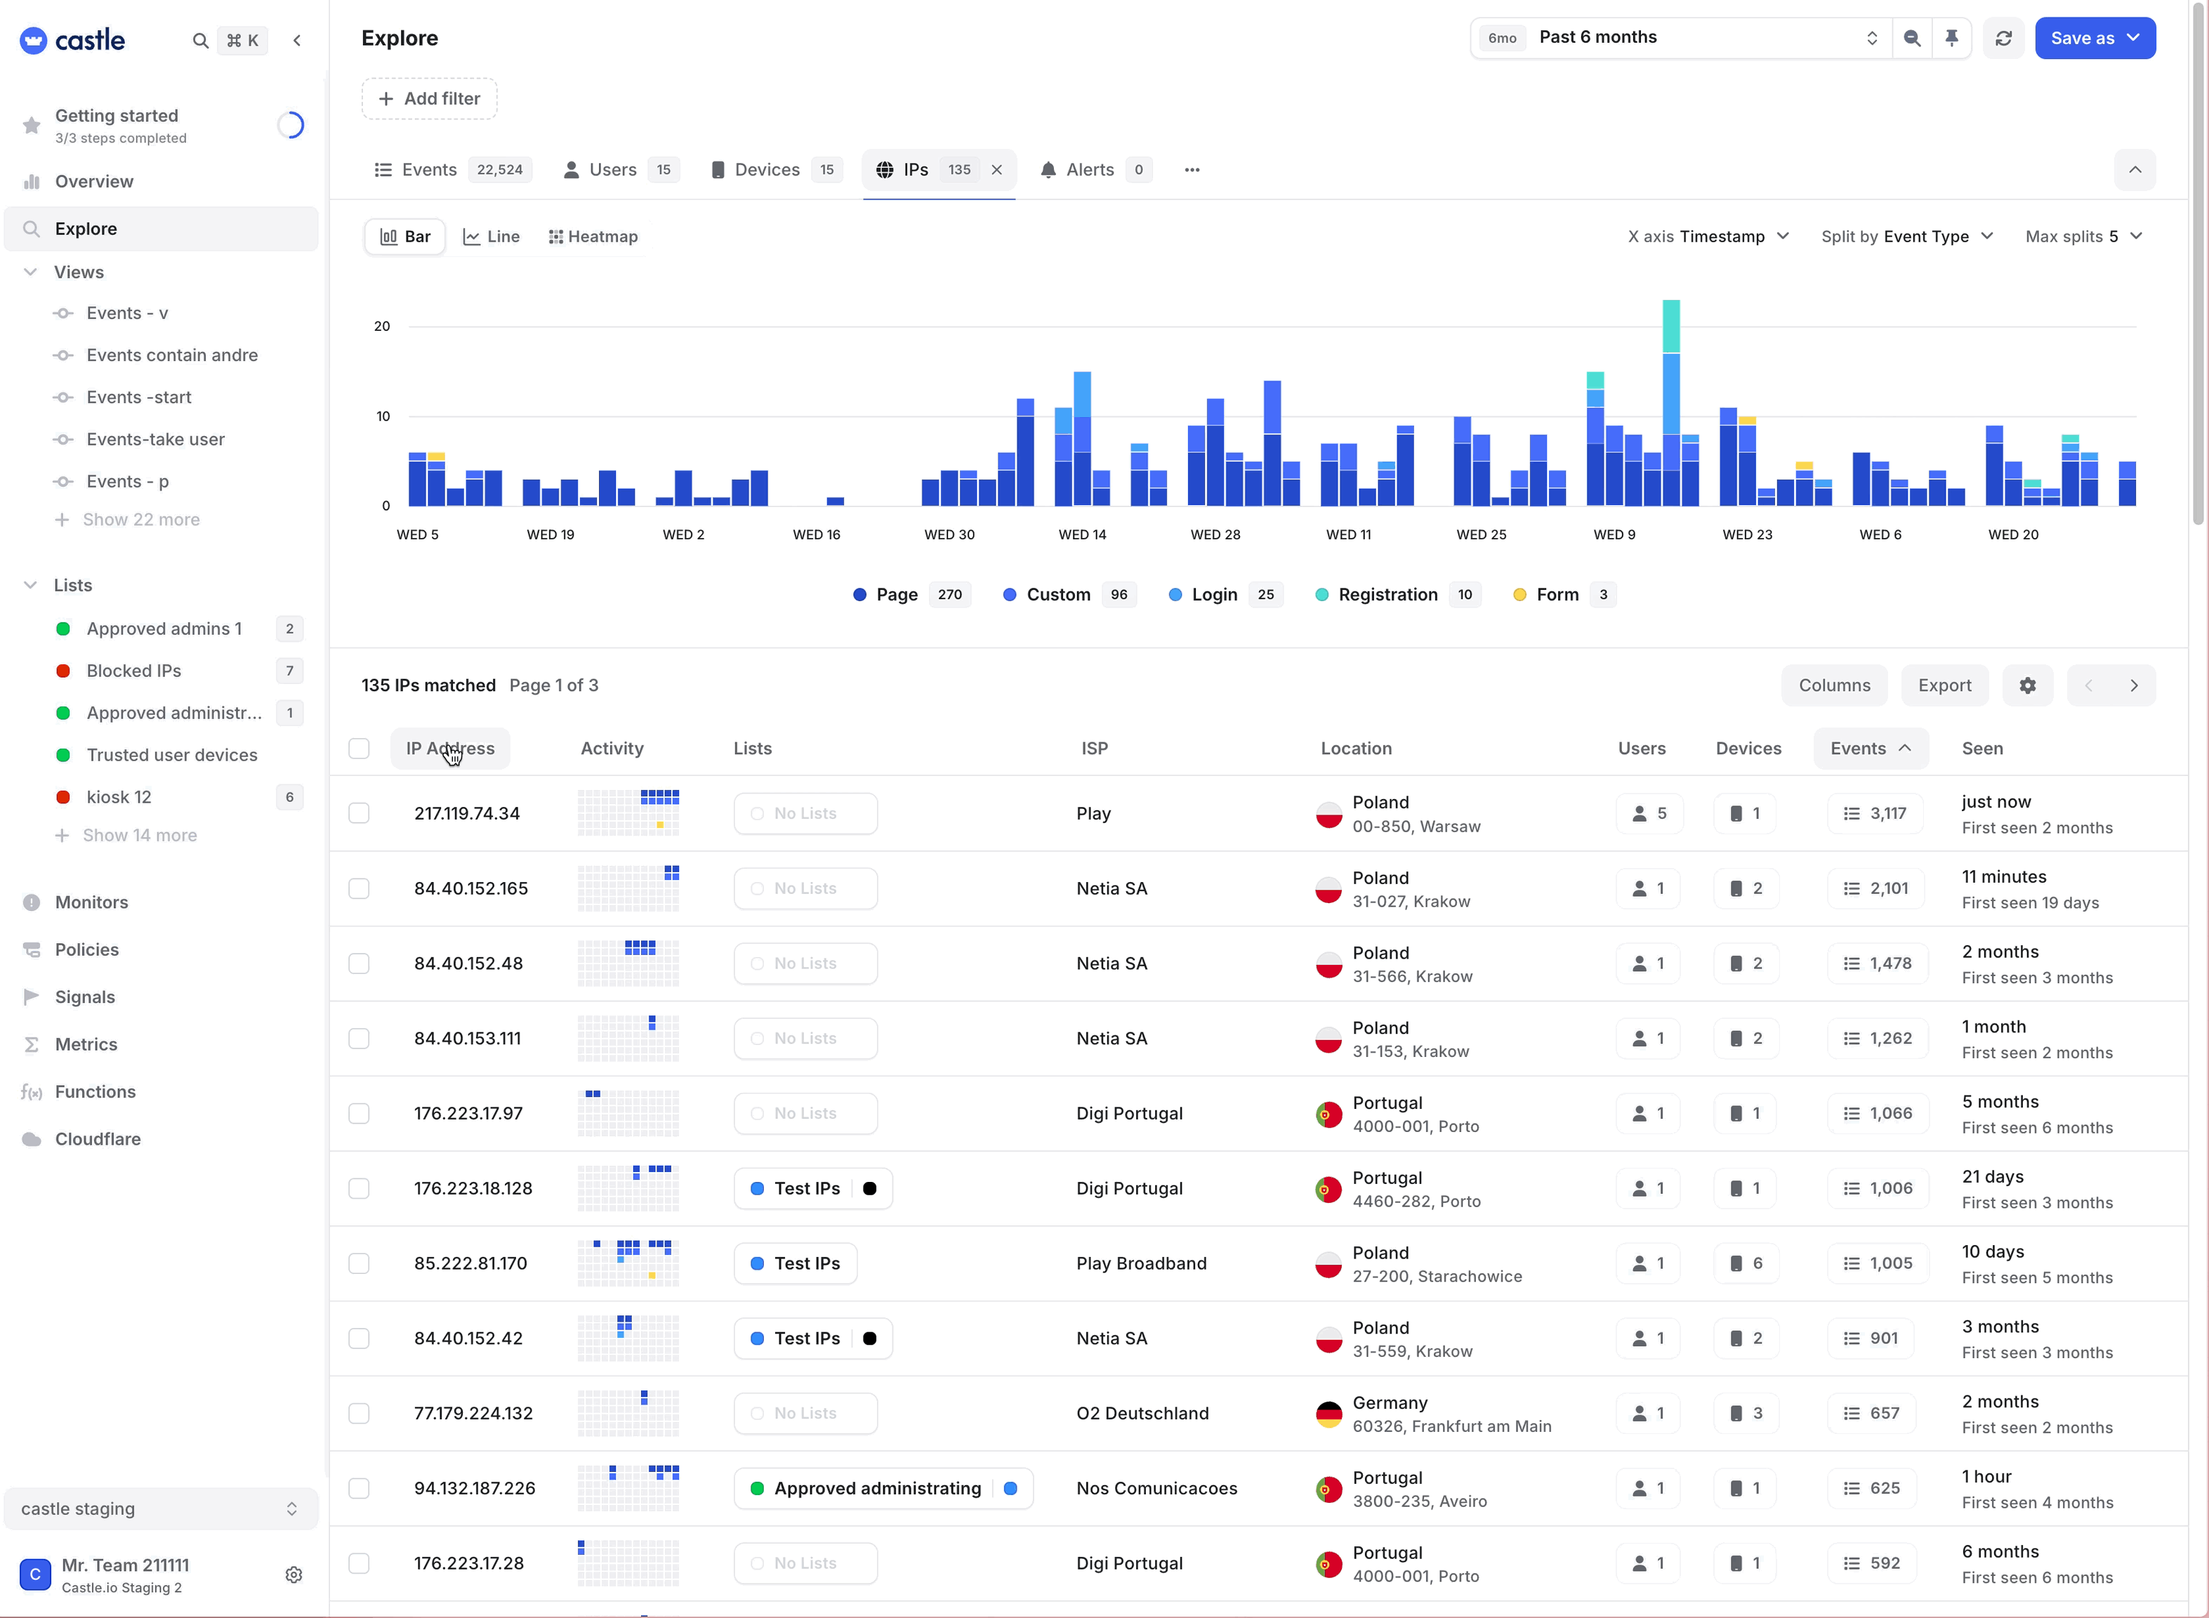Image resolution: width=2209 pixels, height=1618 pixels.
Task: Open search with magnifier icon
Action: [x=199, y=40]
